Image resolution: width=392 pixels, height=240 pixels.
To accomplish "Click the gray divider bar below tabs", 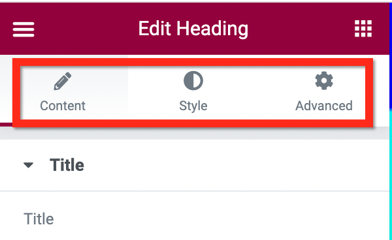I will [x=195, y=134].
